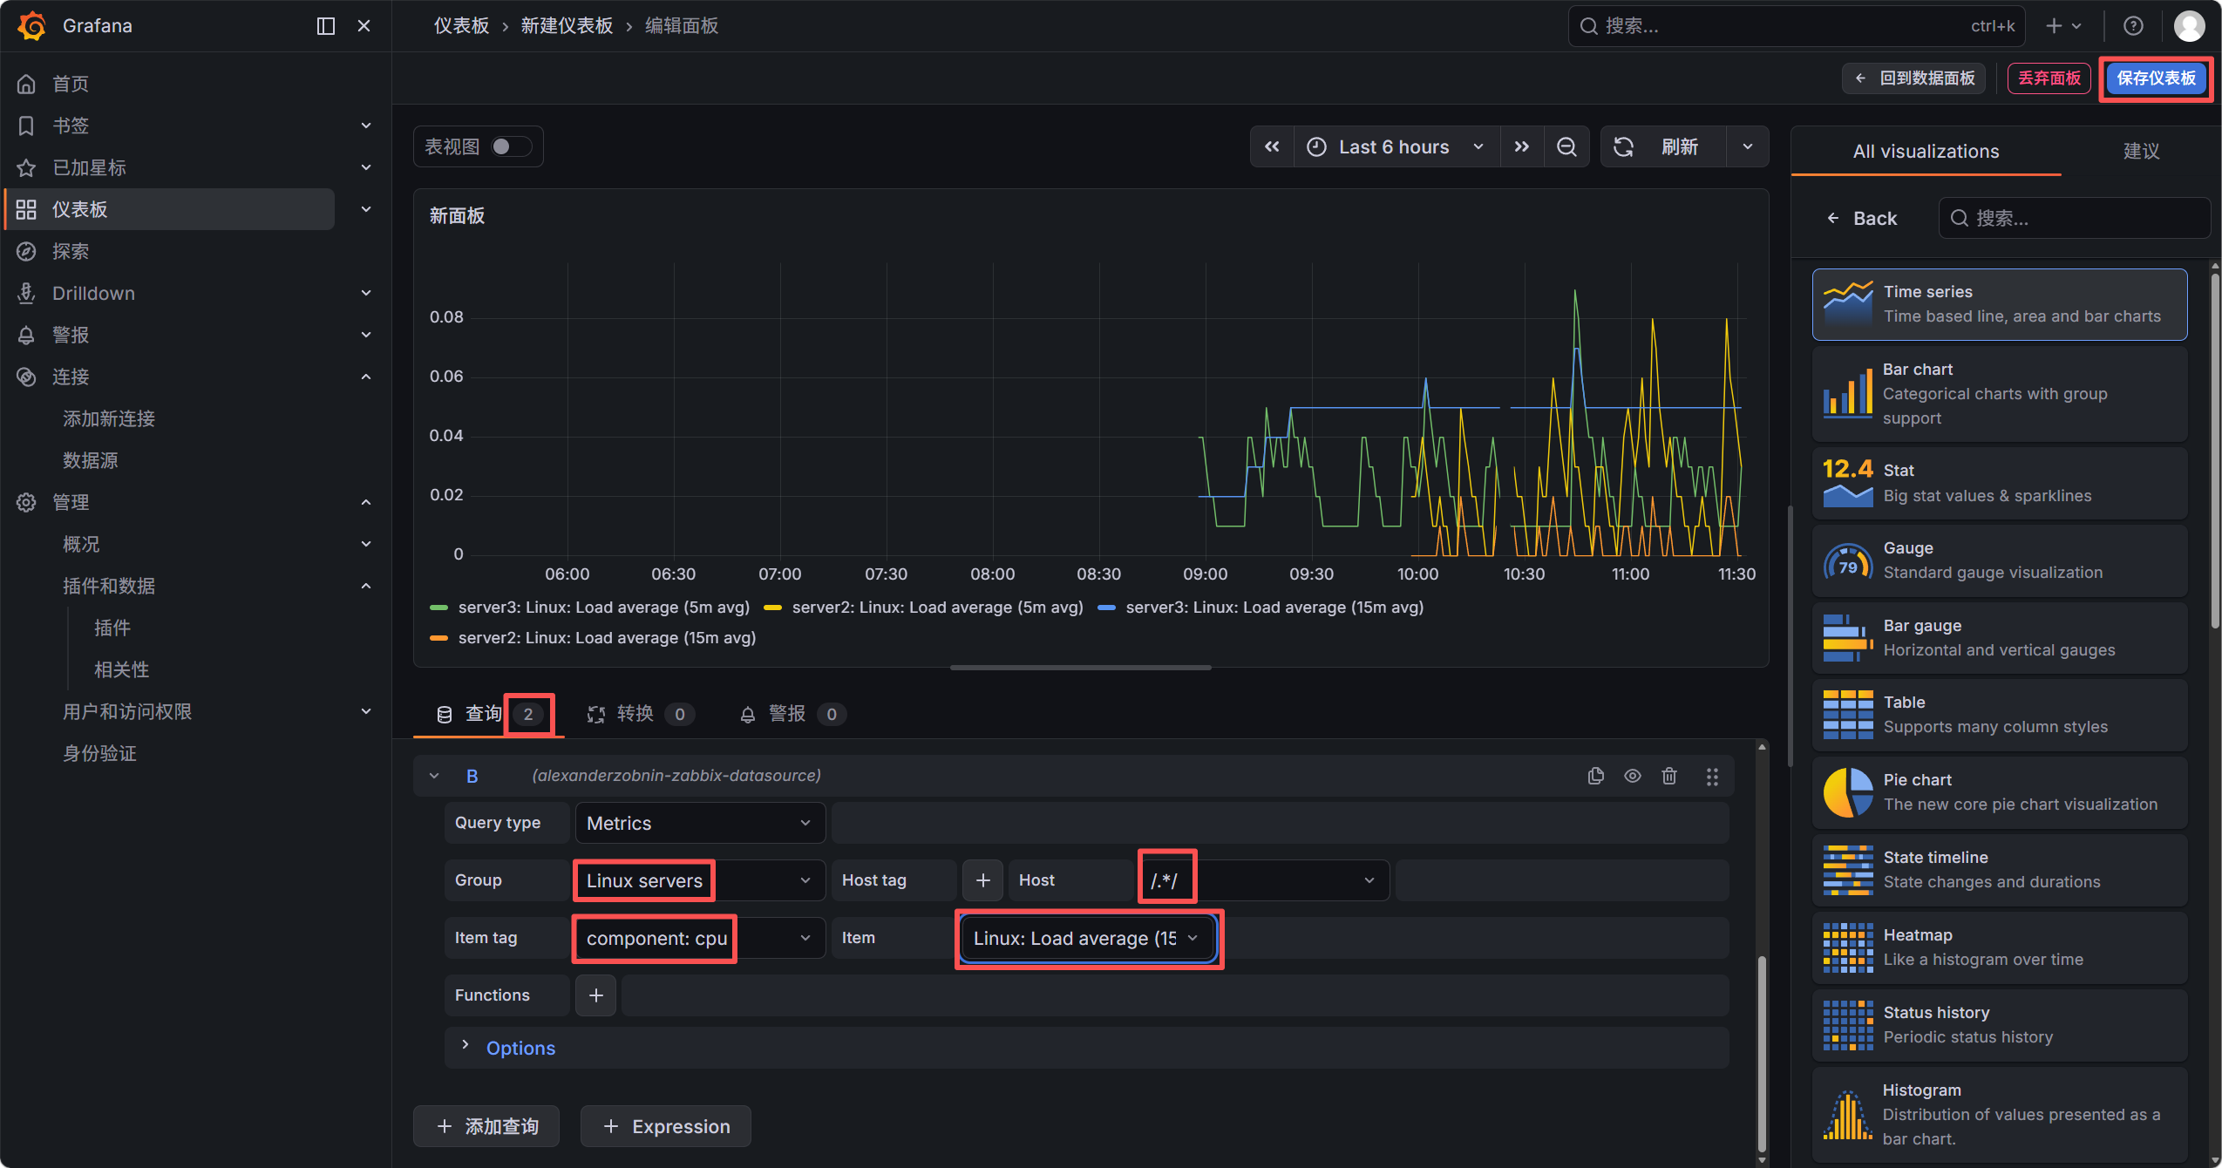Select the Heatmap visualization
This screenshot has height=1168, width=2222.
click(2000, 947)
